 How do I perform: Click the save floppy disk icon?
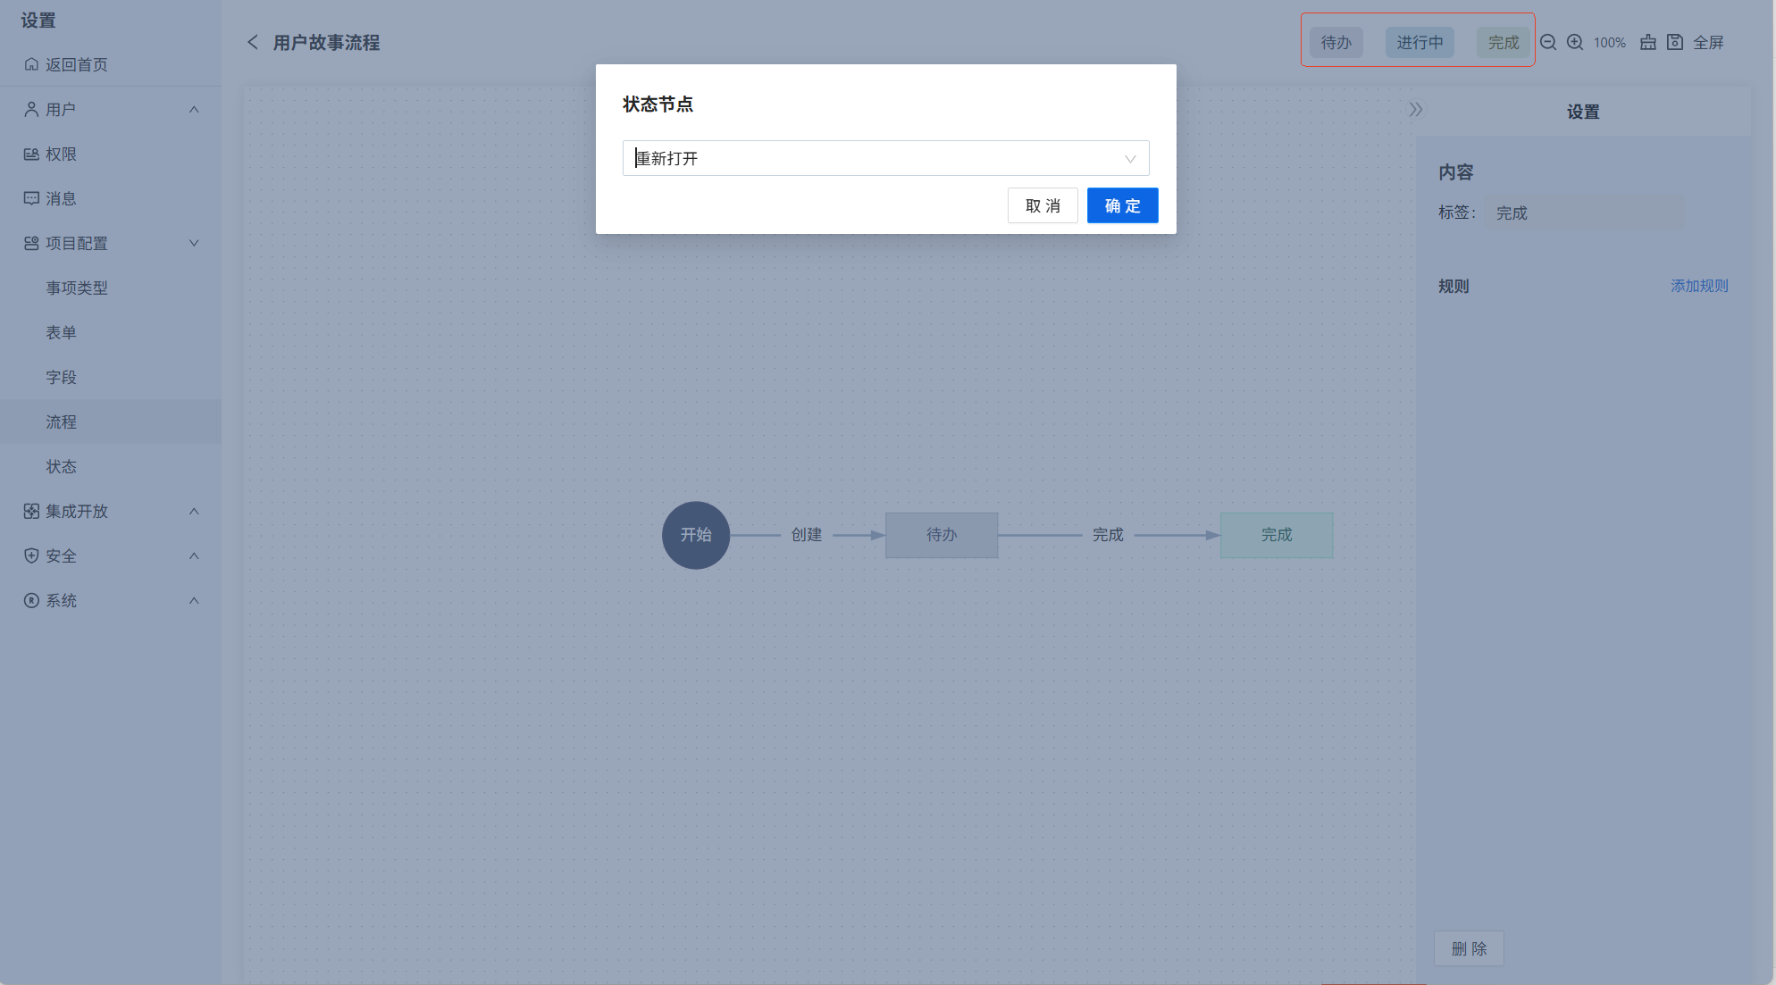(1675, 42)
